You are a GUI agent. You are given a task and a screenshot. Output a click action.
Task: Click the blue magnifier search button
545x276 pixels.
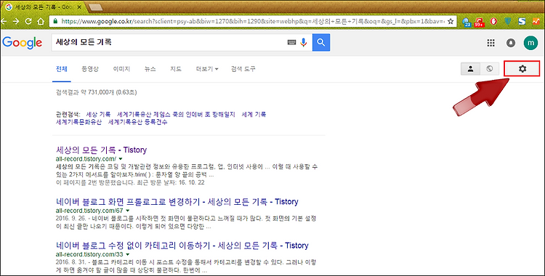pos(321,42)
